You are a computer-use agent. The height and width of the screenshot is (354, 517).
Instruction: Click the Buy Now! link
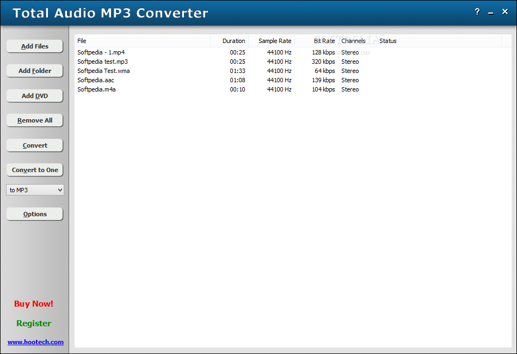point(33,304)
